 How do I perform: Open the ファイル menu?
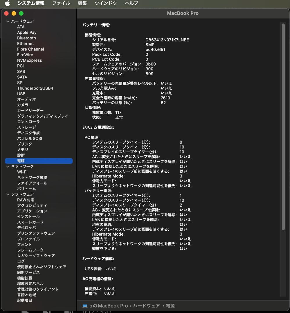pos(61,3)
